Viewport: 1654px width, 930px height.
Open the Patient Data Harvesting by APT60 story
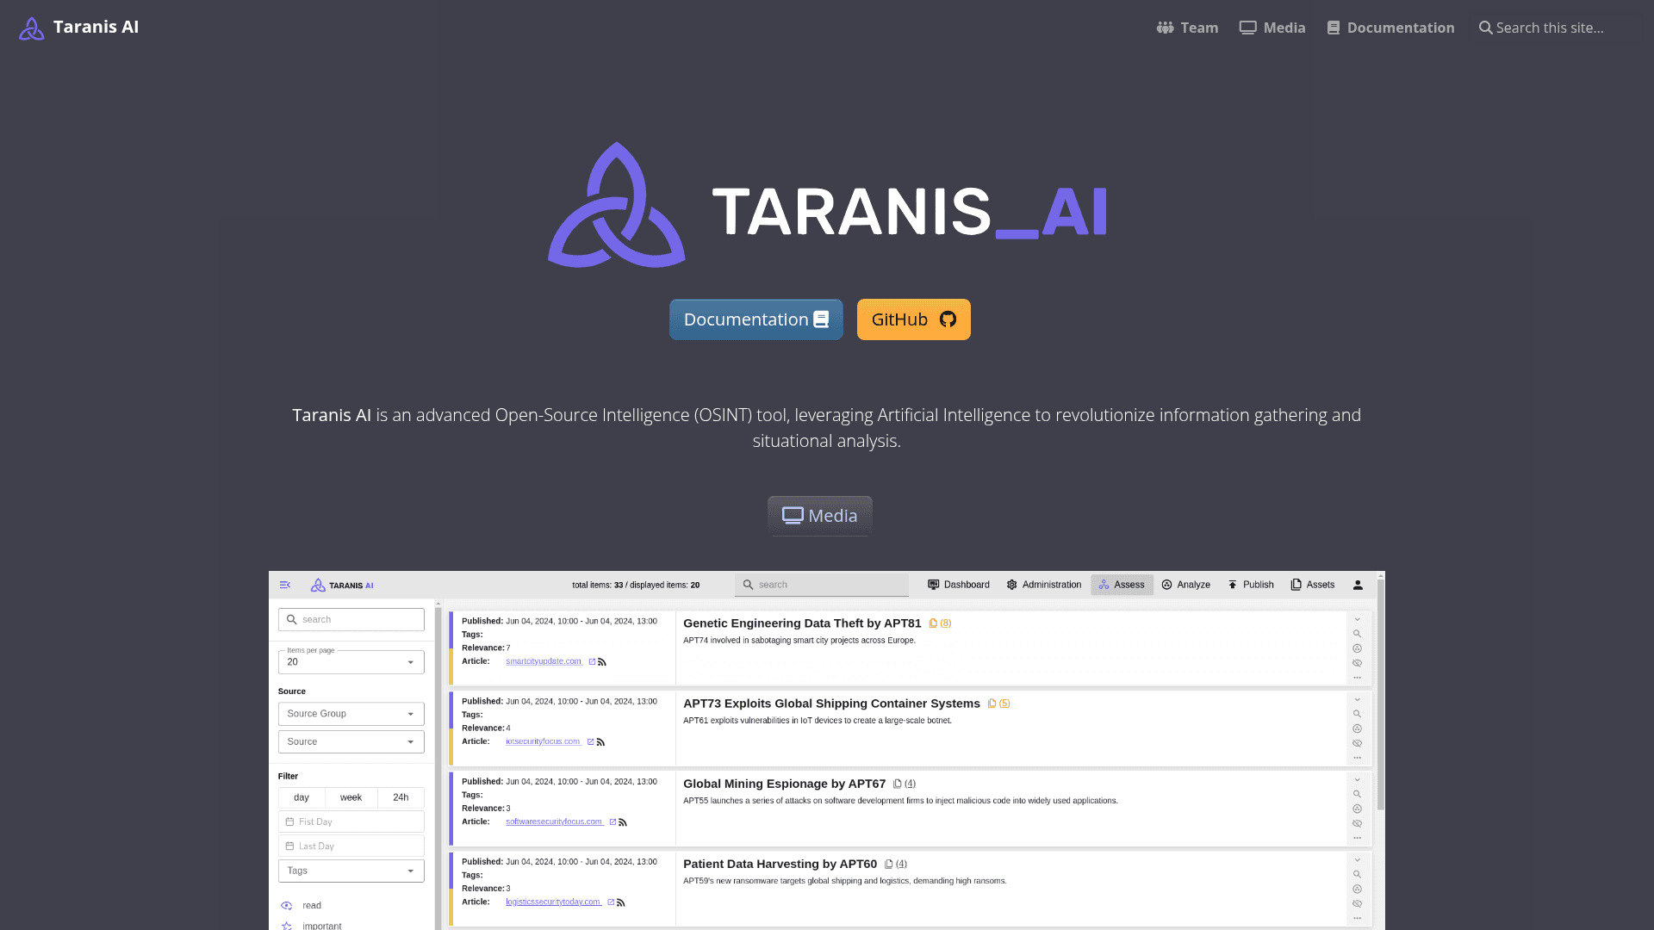coord(780,864)
